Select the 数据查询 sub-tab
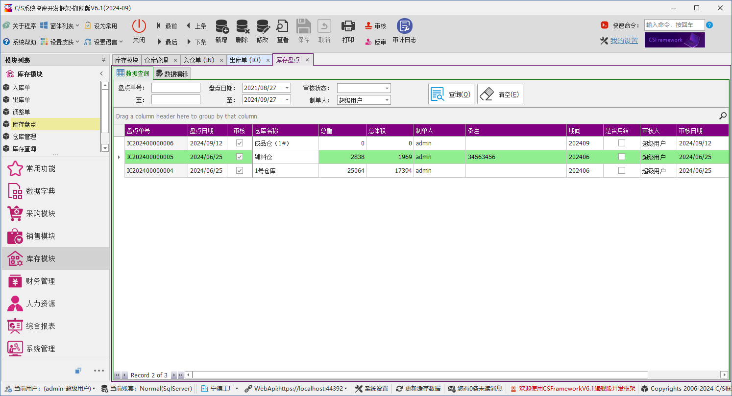The width and height of the screenshot is (732, 396). coord(133,73)
